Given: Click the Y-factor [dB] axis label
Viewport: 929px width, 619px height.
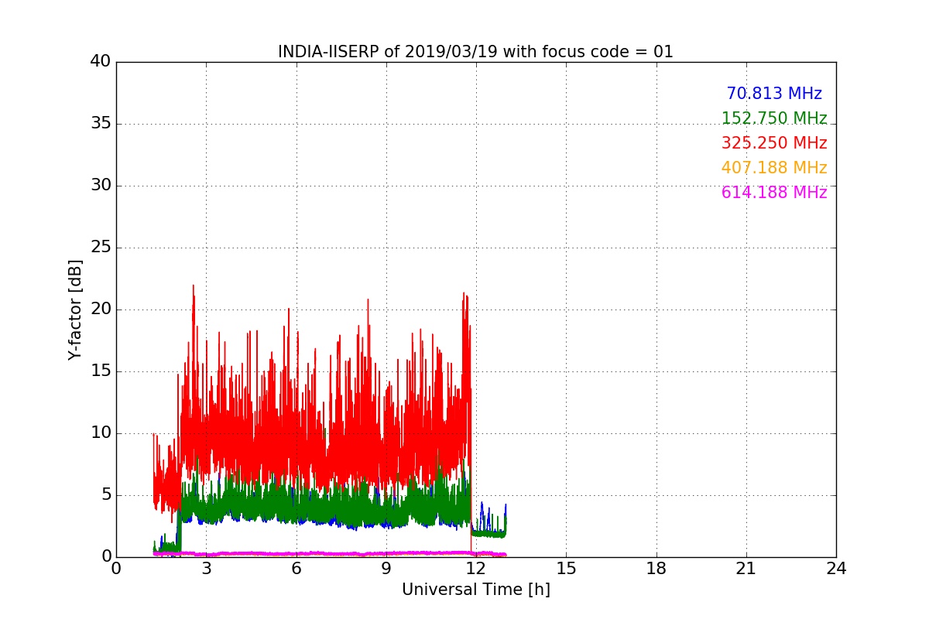Looking at the screenshot, I should [75, 309].
